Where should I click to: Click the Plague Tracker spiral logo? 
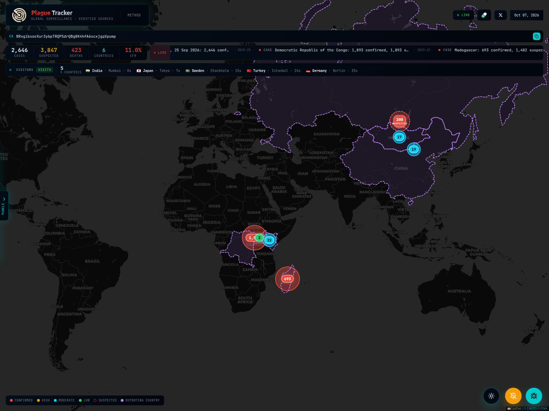(x=19, y=15)
